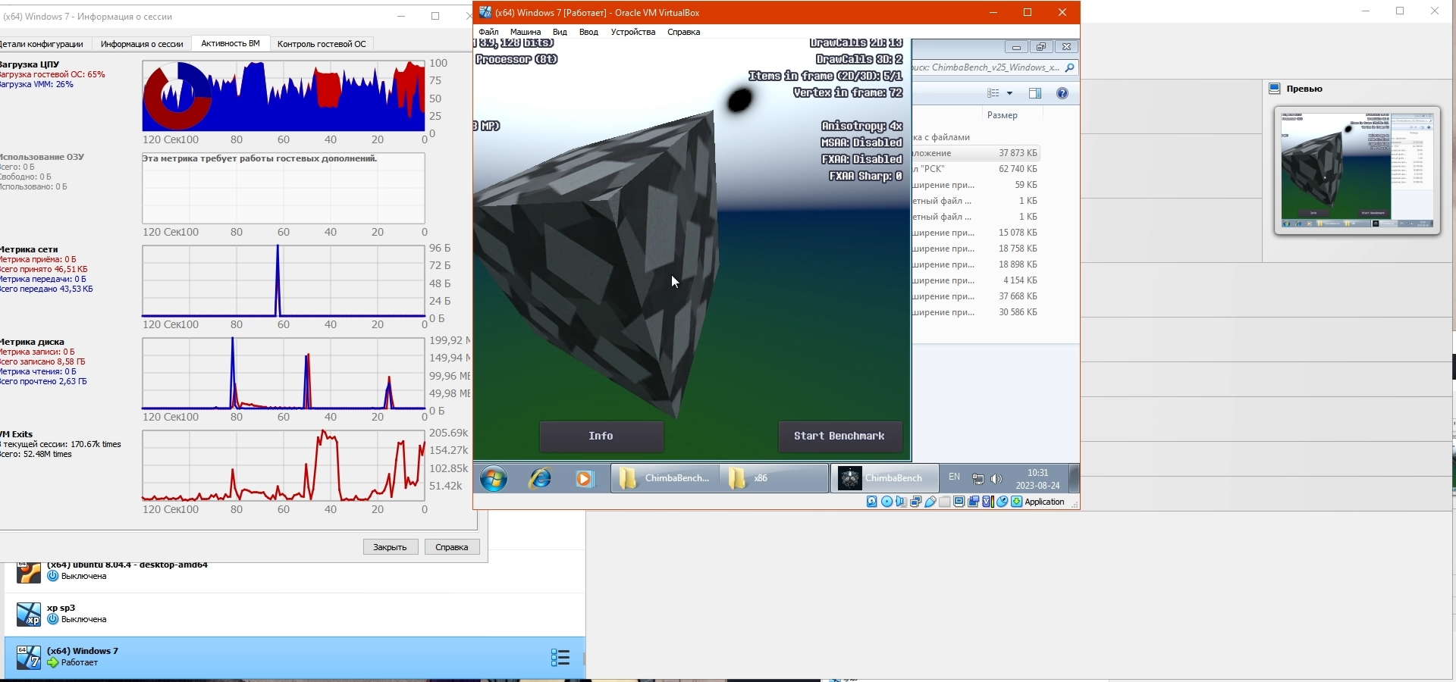Click the ChimbaBench folder taskbar button
The width and height of the screenshot is (1456, 682).
[x=665, y=478]
